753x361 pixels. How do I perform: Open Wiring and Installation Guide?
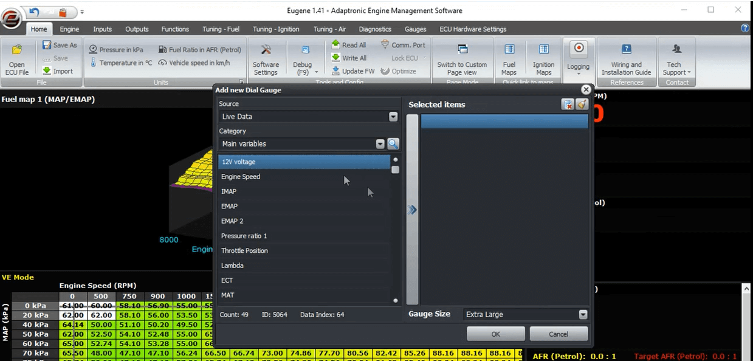(626, 60)
